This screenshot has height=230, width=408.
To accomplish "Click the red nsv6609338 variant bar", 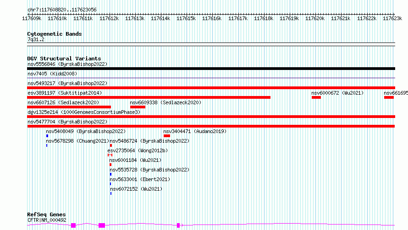I will (138, 107).
